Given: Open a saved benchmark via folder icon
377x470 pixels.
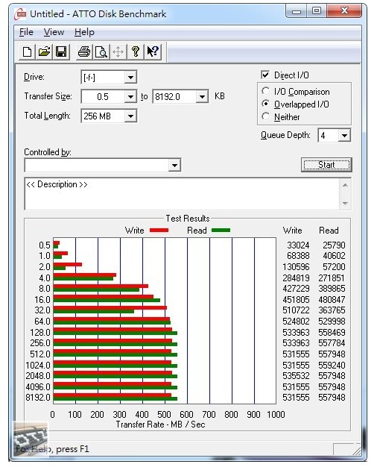Looking at the screenshot, I should [44, 52].
